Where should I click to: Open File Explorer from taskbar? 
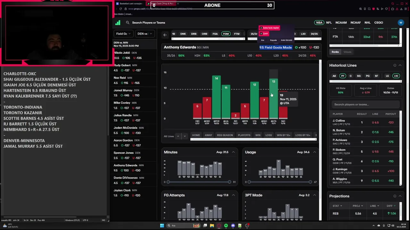(212, 226)
